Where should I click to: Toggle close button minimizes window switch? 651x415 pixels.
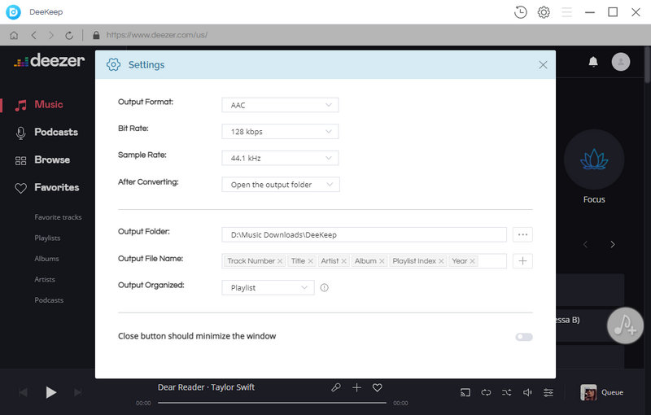tap(524, 337)
